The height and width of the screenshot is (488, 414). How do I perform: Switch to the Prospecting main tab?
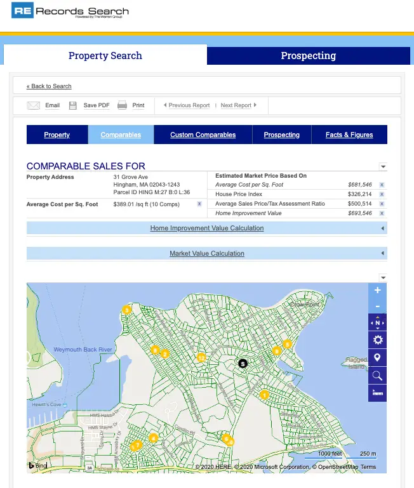tap(308, 56)
